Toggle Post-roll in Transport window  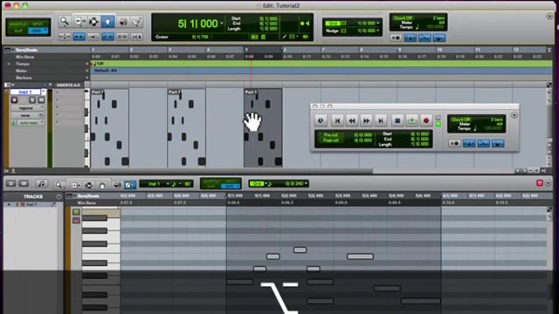[x=330, y=140]
